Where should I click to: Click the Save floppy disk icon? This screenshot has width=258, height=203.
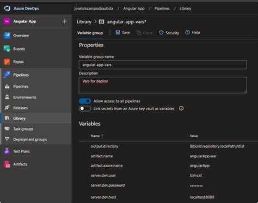tap(118, 33)
